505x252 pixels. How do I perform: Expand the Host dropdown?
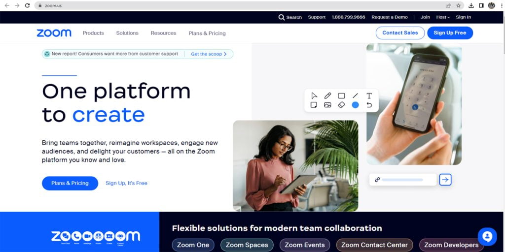[443, 17]
